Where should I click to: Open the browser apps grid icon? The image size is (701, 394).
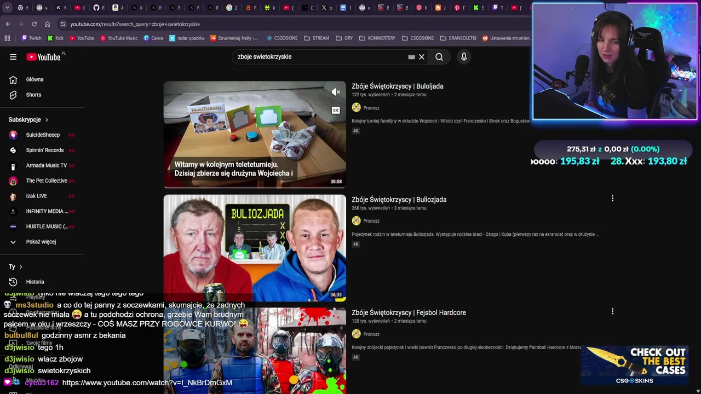[x=7, y=38]
